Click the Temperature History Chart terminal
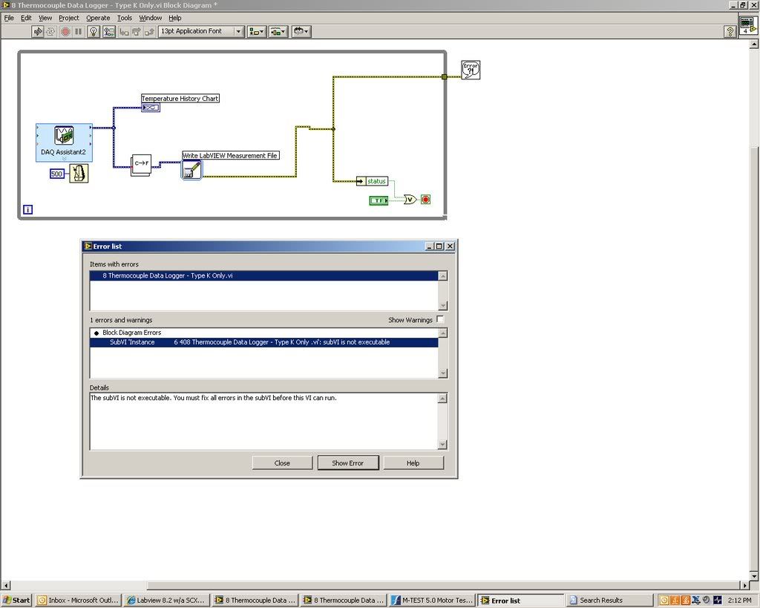 point(151,108)
